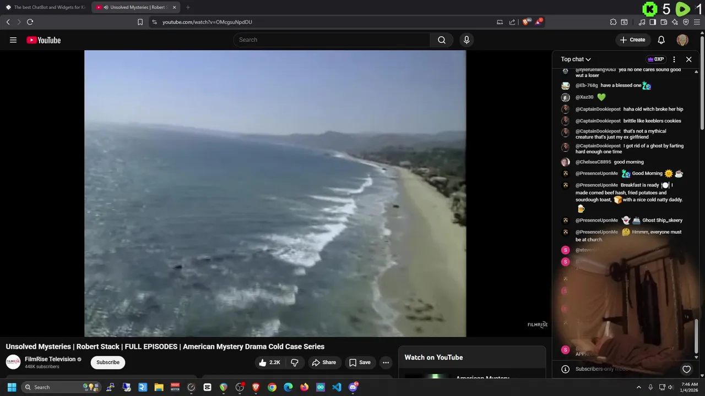Image resolution: width=705 pixels, height=396 pixels.
Task: Open the Brave Wallet icon
Action: (664, 22)
